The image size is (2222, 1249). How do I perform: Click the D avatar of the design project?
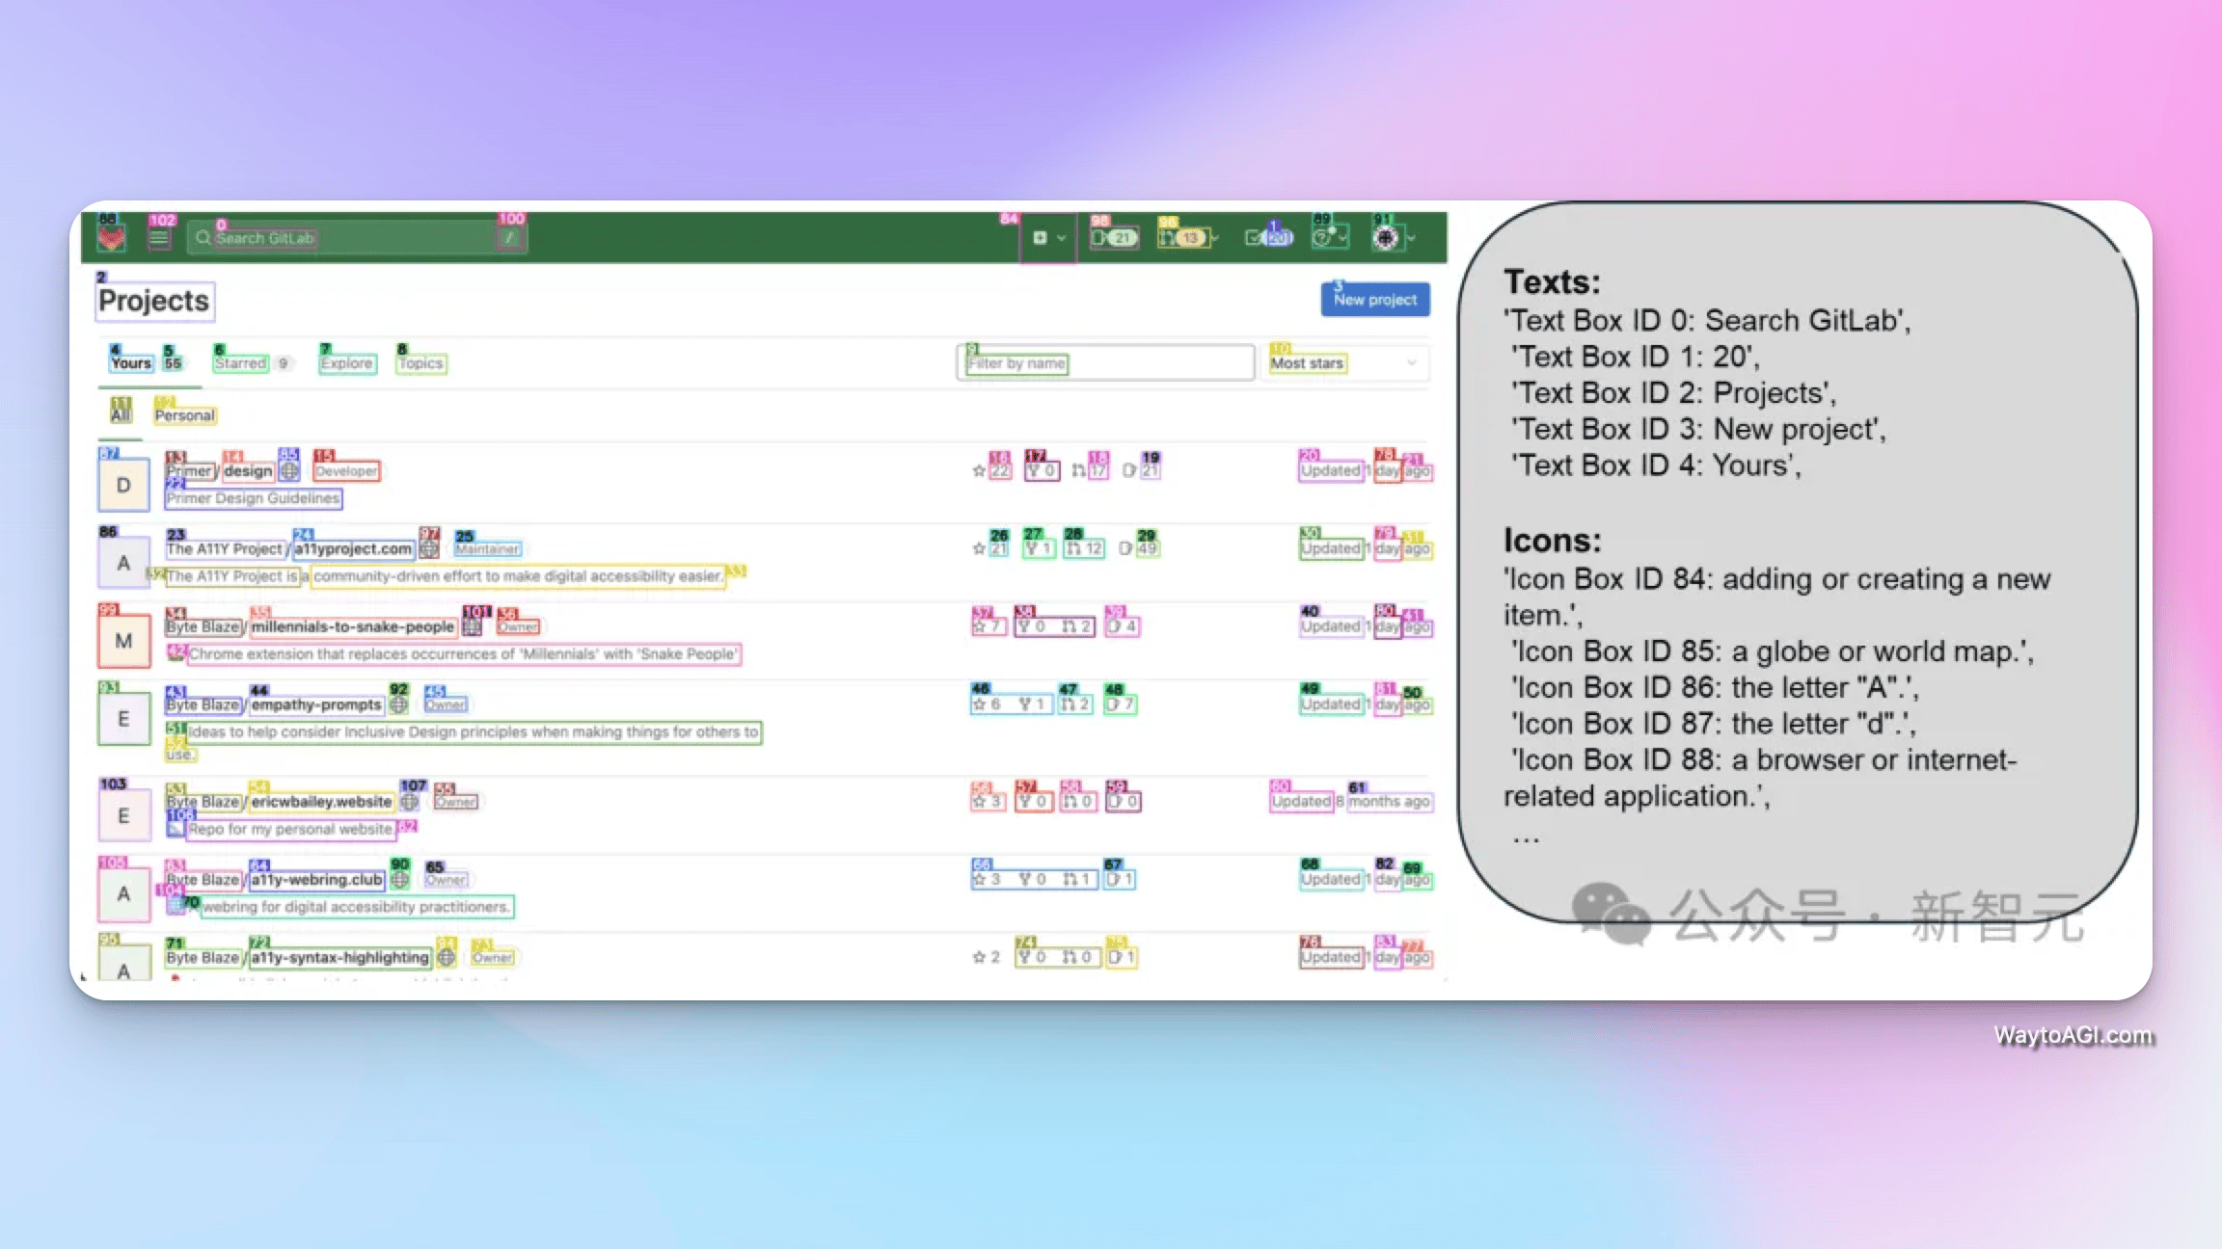pyautogui.click(x=123, y=485)
